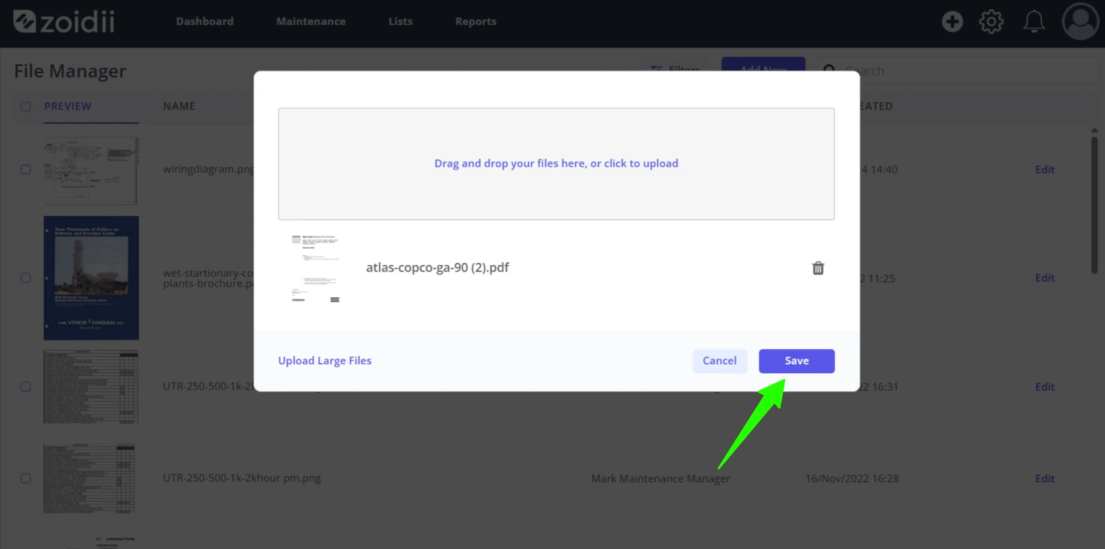Click the atlas-copco-ga-90 (2).pdf file name

click(x=437, y=268)
